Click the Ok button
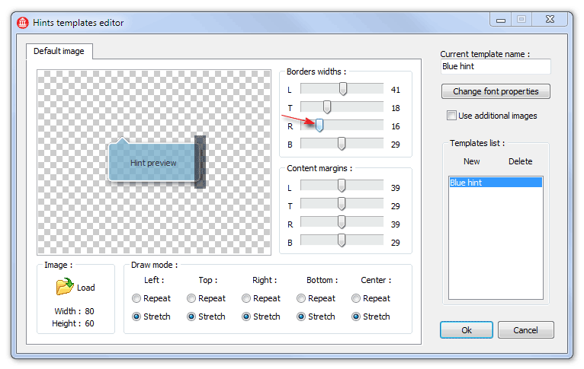The height and width of the screenshot is (369, 584). [467, 330]
